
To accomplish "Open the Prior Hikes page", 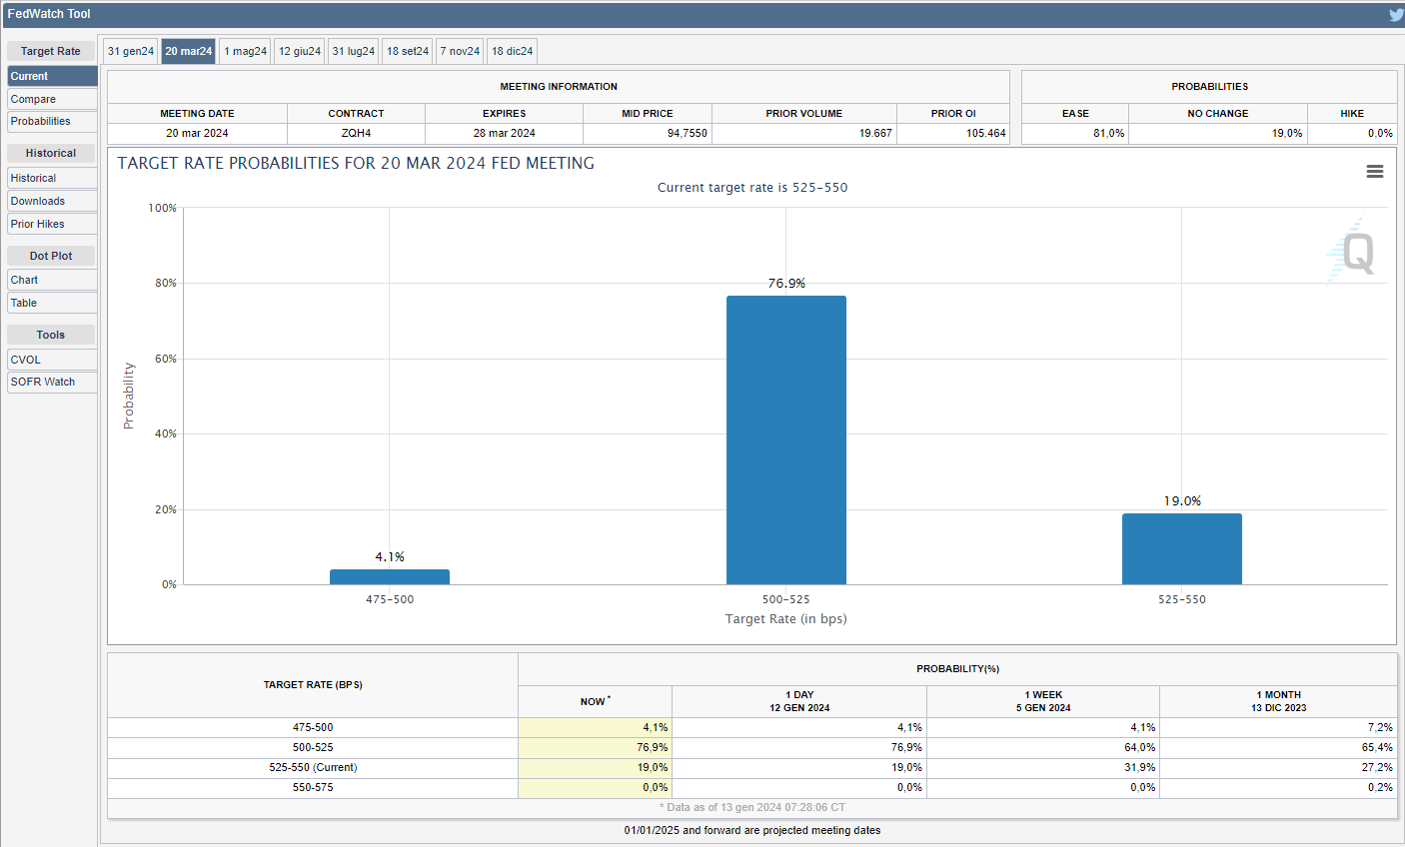I will 52,224.
